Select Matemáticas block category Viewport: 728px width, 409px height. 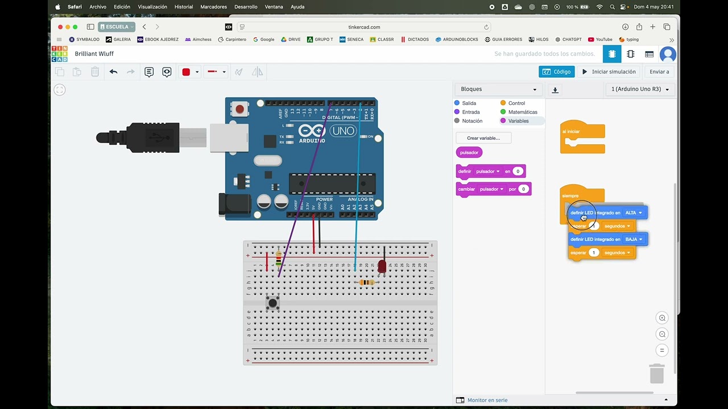point(519,112)
